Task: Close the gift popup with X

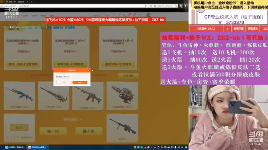Action: click(x=88, y=70)
